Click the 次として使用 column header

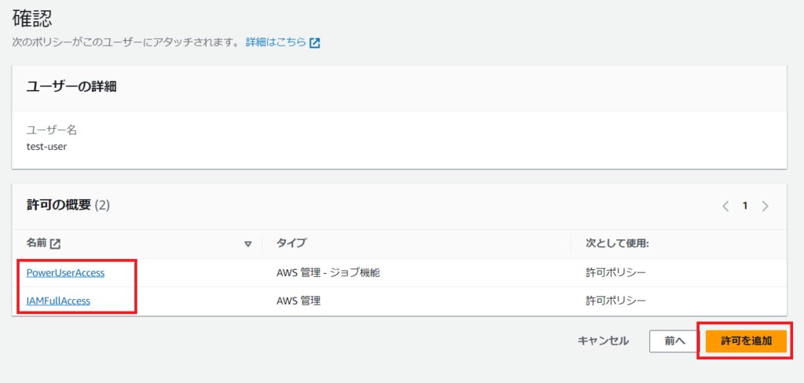[x=617, y=244]
